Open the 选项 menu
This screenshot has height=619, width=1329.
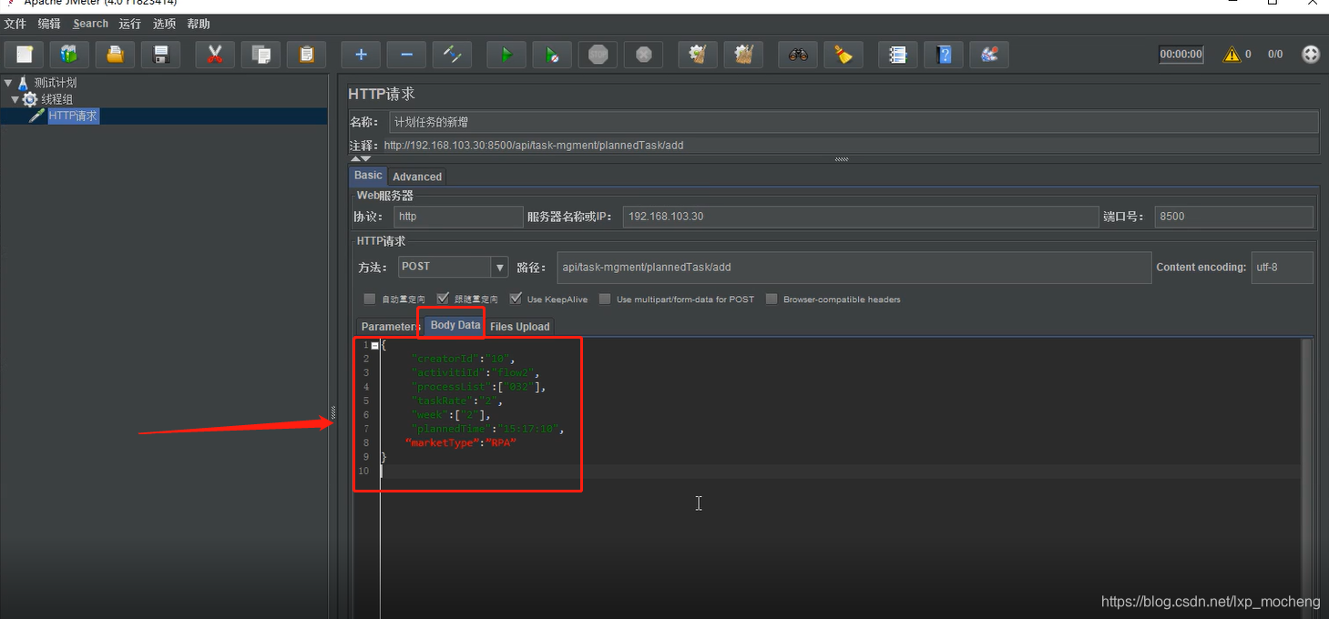(x=164, y=24)
